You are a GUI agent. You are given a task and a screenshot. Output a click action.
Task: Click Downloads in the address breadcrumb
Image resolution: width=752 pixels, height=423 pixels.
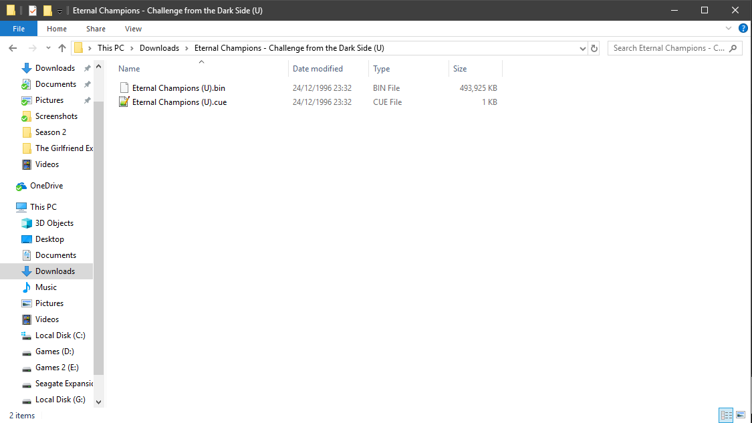tap(159, 48)
